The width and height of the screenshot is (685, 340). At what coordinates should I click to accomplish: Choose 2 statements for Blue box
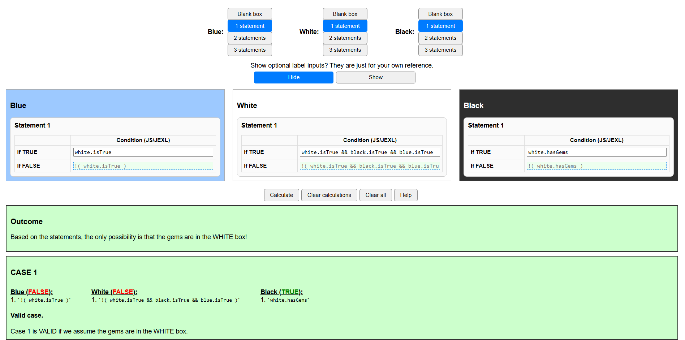(250, 38)
